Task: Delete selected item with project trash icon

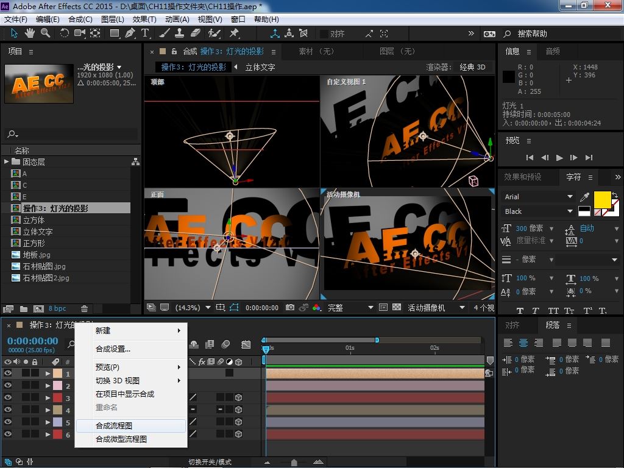Action: point(84,308)
